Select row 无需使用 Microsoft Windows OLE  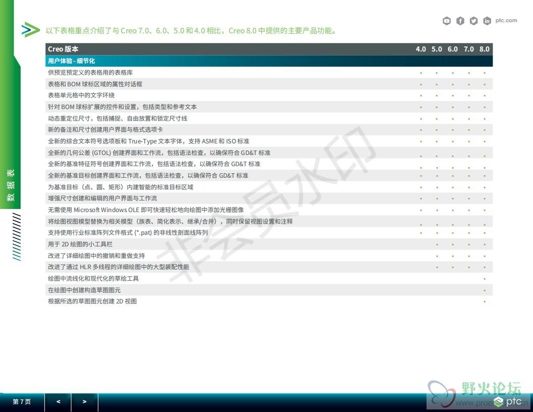(x=269, y=210)
